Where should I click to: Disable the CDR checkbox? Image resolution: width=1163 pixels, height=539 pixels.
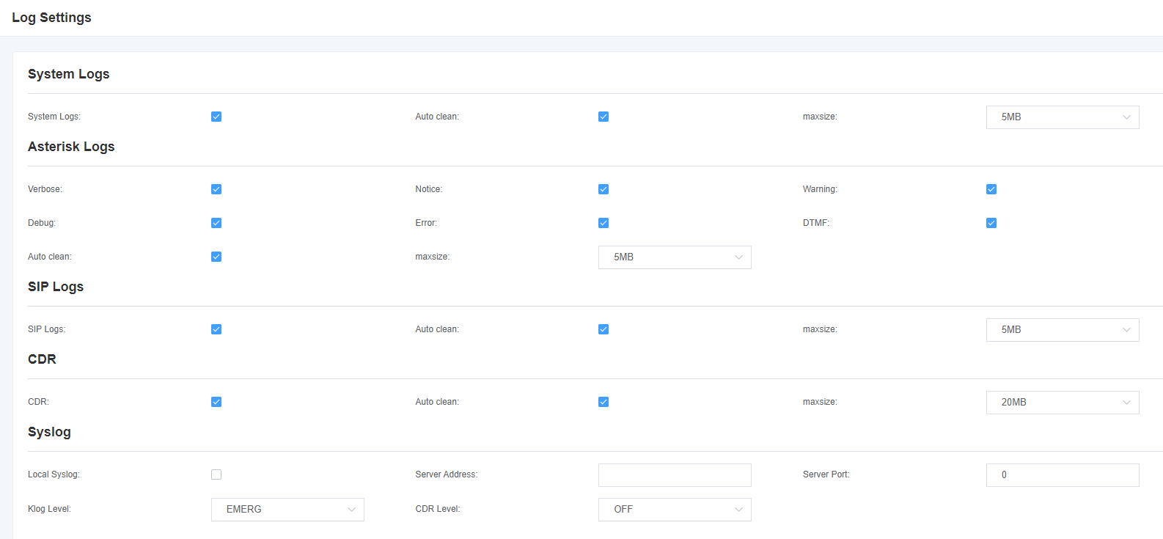(216, 402)
